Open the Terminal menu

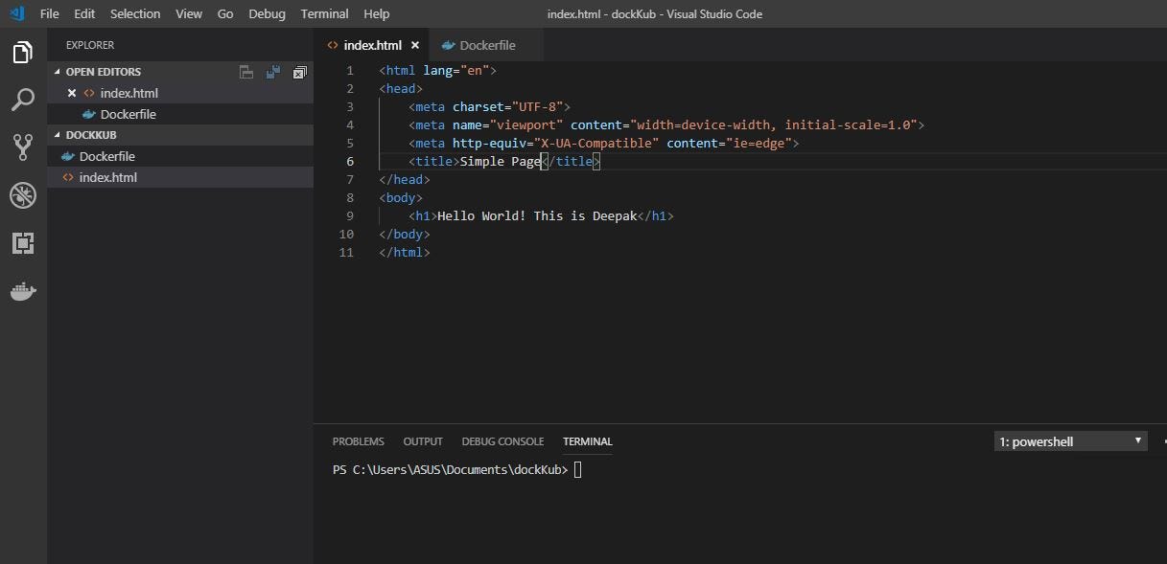(x=324, y=13)
